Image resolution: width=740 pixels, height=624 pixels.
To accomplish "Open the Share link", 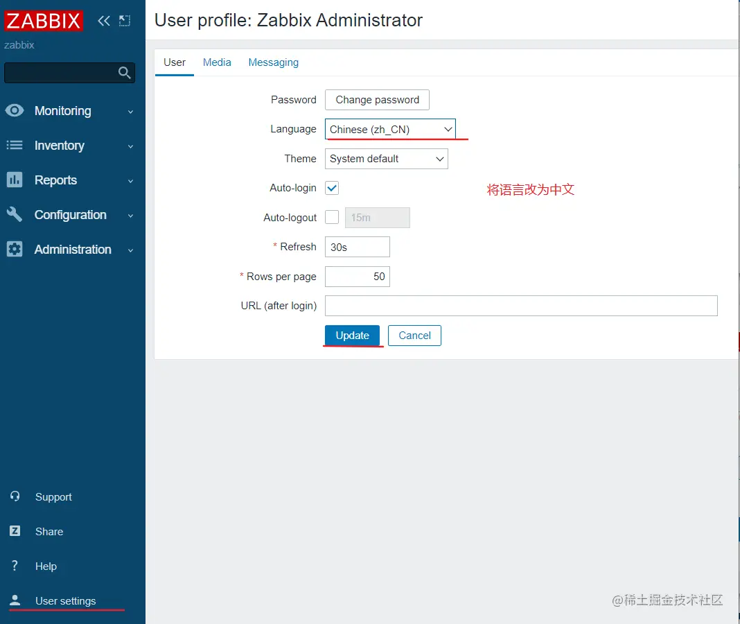I will pyautogui.click(x=49, y=531).
